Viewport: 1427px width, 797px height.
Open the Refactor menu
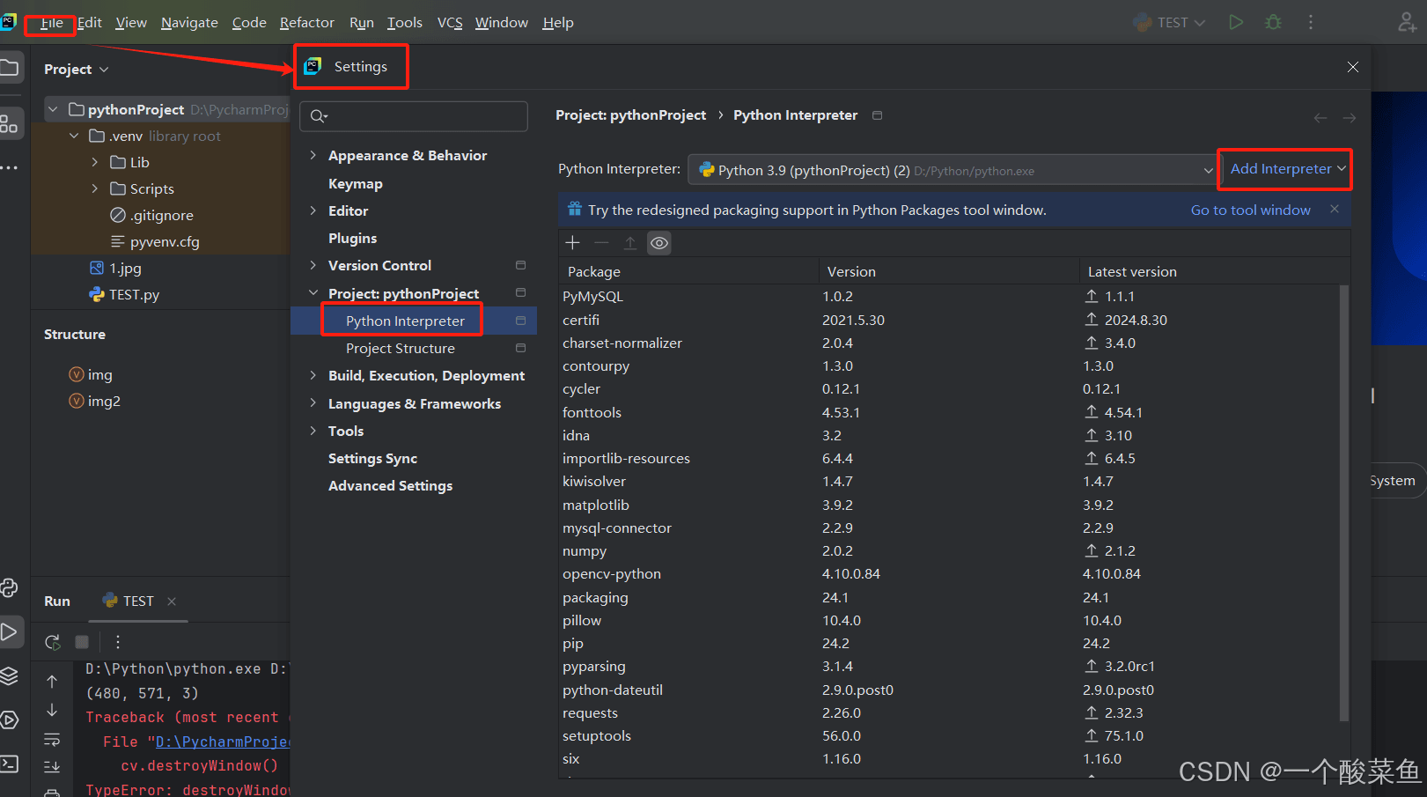tap(306, 23)
